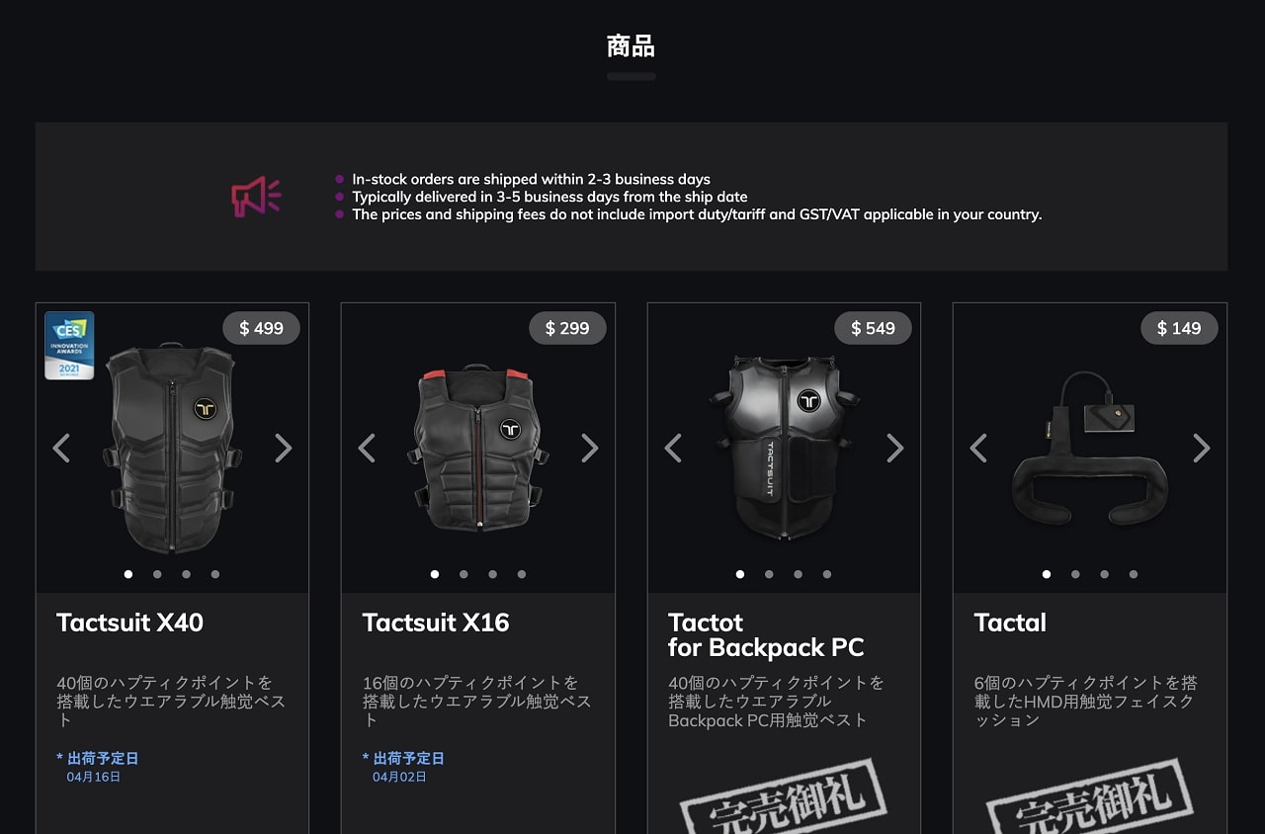Open the Tactsuit X16 product title
The image size is (1265, 834).
pyautogui.click(x=436, y=623)
